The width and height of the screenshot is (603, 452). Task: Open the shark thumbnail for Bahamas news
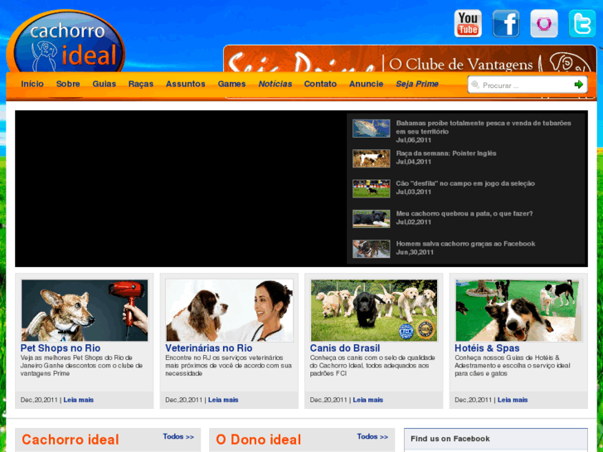tap(371, 129)
